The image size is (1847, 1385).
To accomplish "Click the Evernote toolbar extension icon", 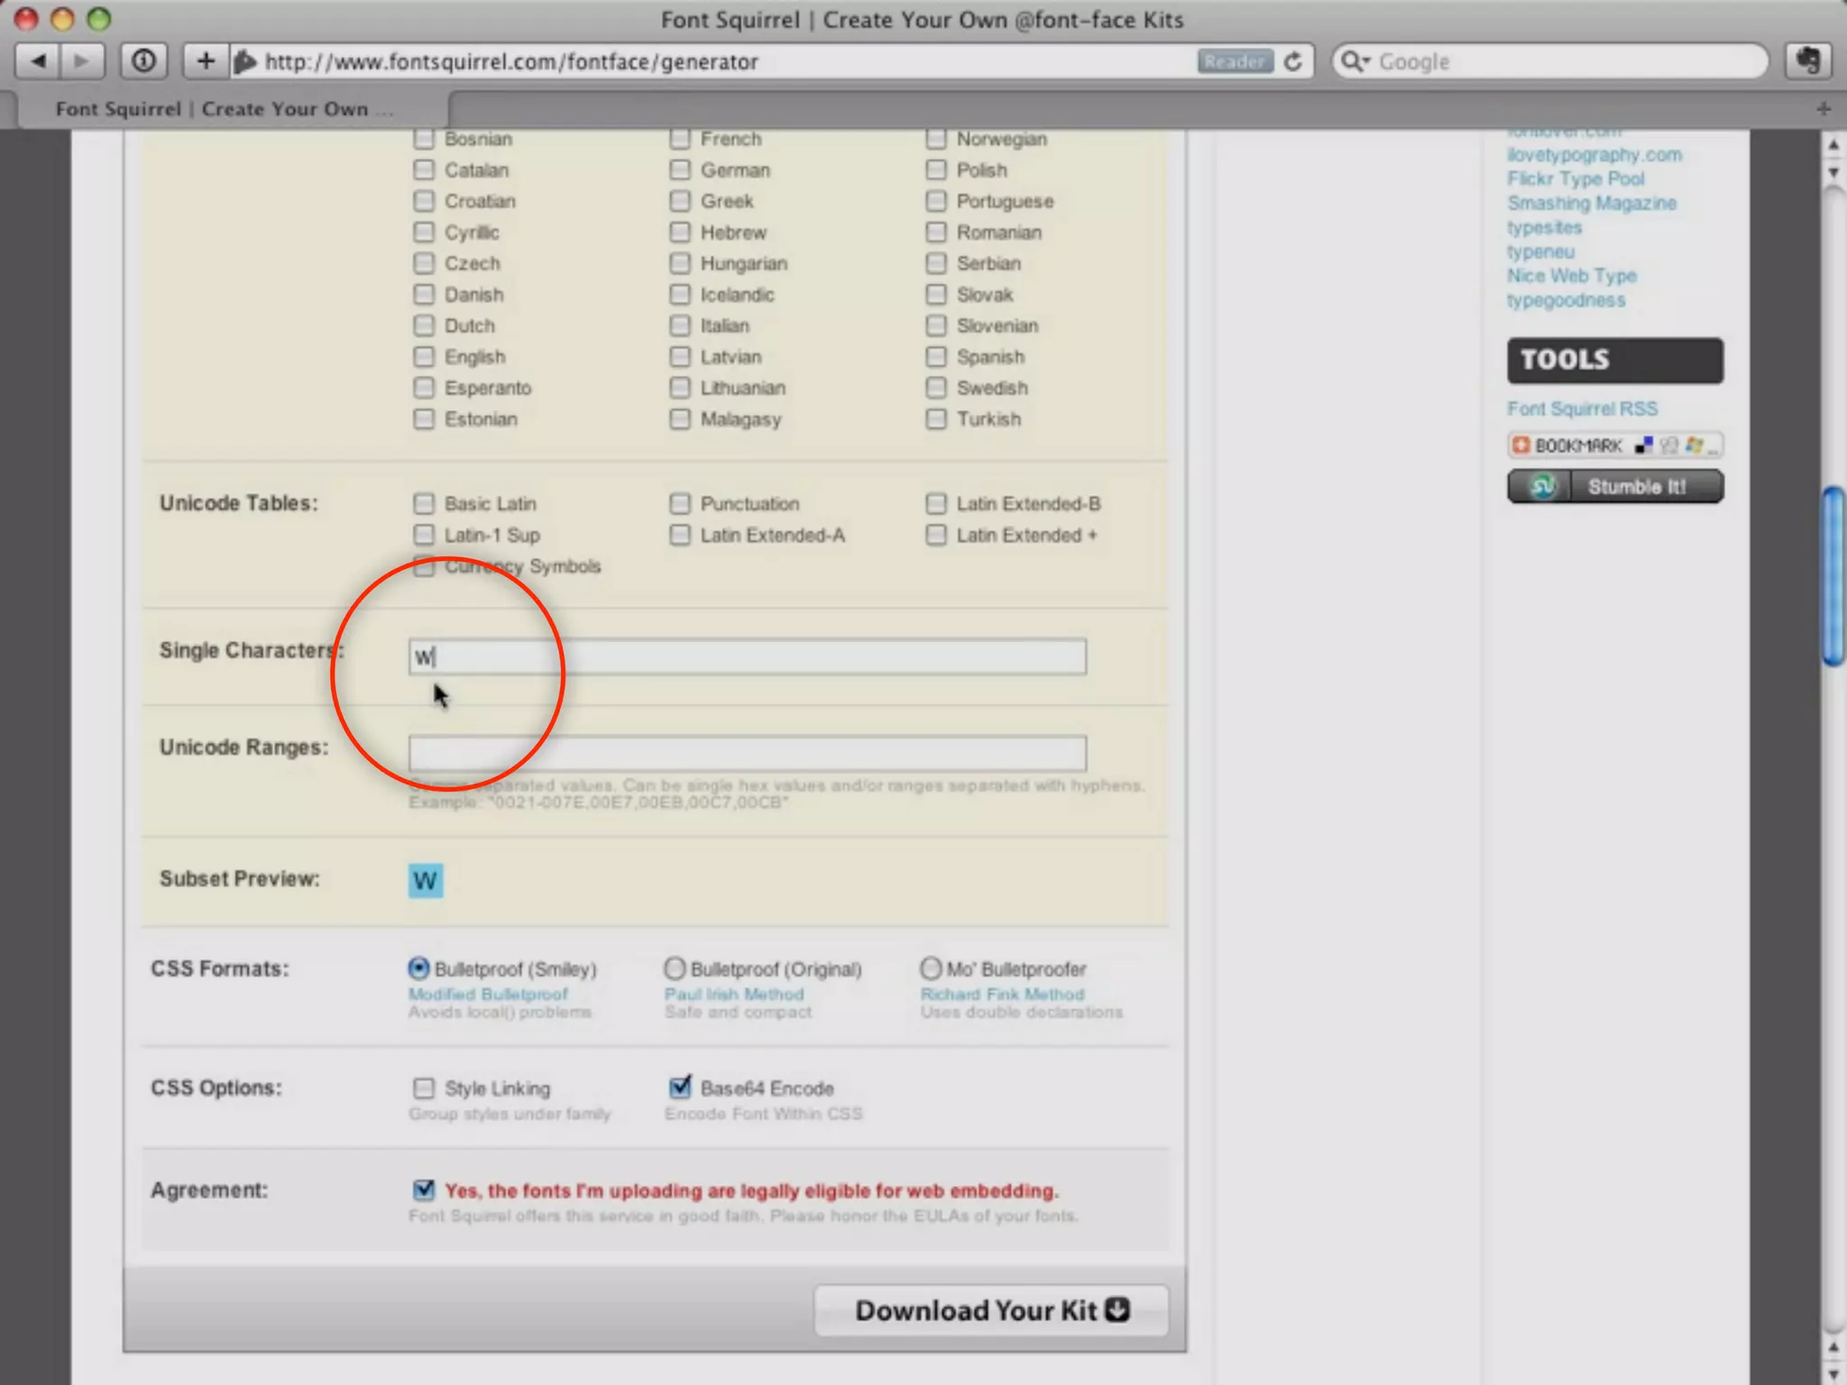I will [1807, 61].
